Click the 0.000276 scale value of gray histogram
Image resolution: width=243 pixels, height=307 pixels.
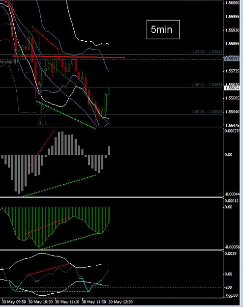click(x=232, y=131)
